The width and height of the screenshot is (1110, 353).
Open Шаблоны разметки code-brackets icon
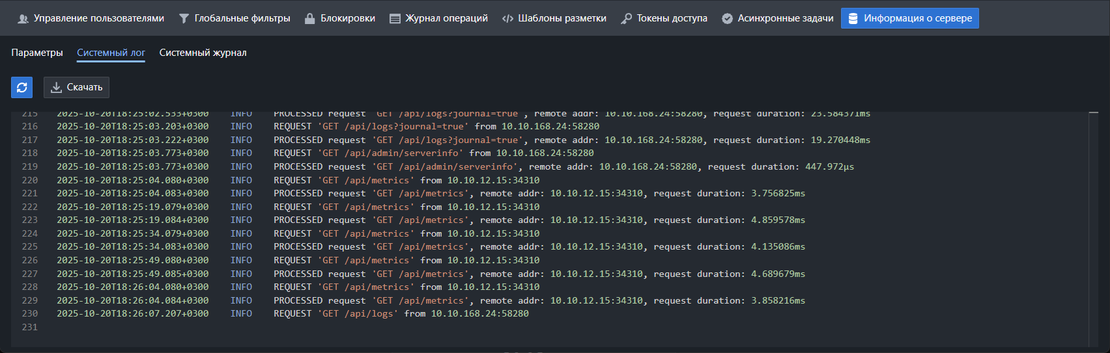point(507,19)
